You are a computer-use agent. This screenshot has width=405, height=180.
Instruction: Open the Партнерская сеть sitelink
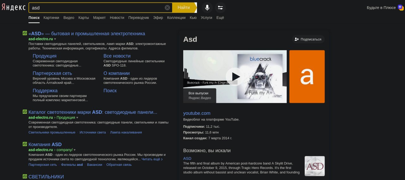click(x=53, y=73)
